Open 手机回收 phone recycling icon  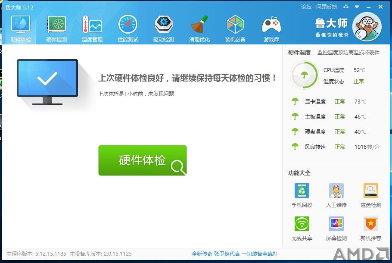click(x=302, y=191)
